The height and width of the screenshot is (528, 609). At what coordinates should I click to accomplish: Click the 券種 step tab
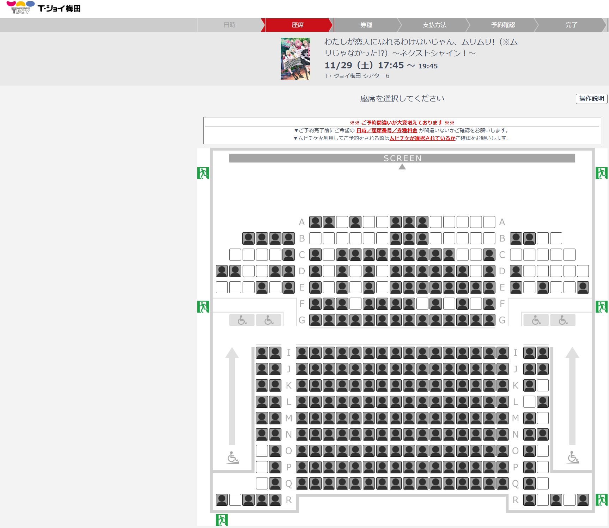pyautogui.click(x=366, y=25)
